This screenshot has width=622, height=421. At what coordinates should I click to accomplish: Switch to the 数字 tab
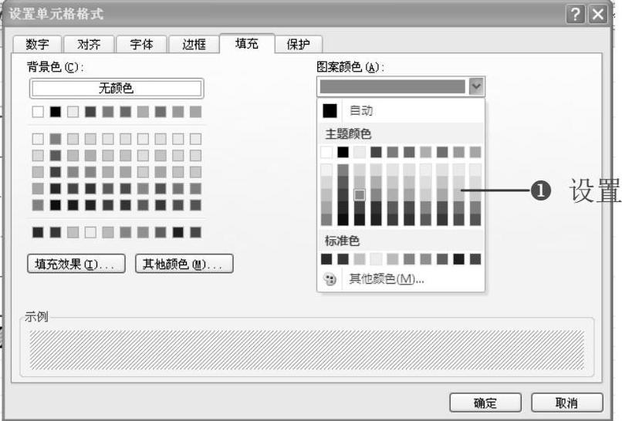(37, 44)
